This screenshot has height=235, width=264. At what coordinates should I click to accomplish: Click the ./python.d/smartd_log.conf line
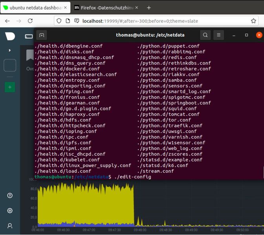(174, 92)
